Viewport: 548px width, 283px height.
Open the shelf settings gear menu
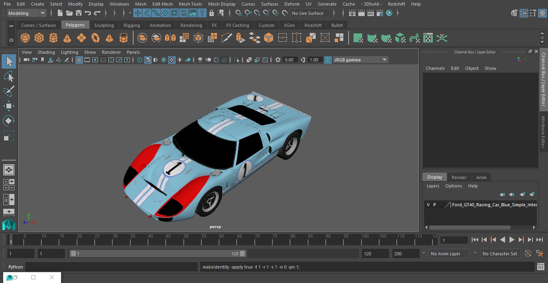pyautogui.click(x=11, y=40)
